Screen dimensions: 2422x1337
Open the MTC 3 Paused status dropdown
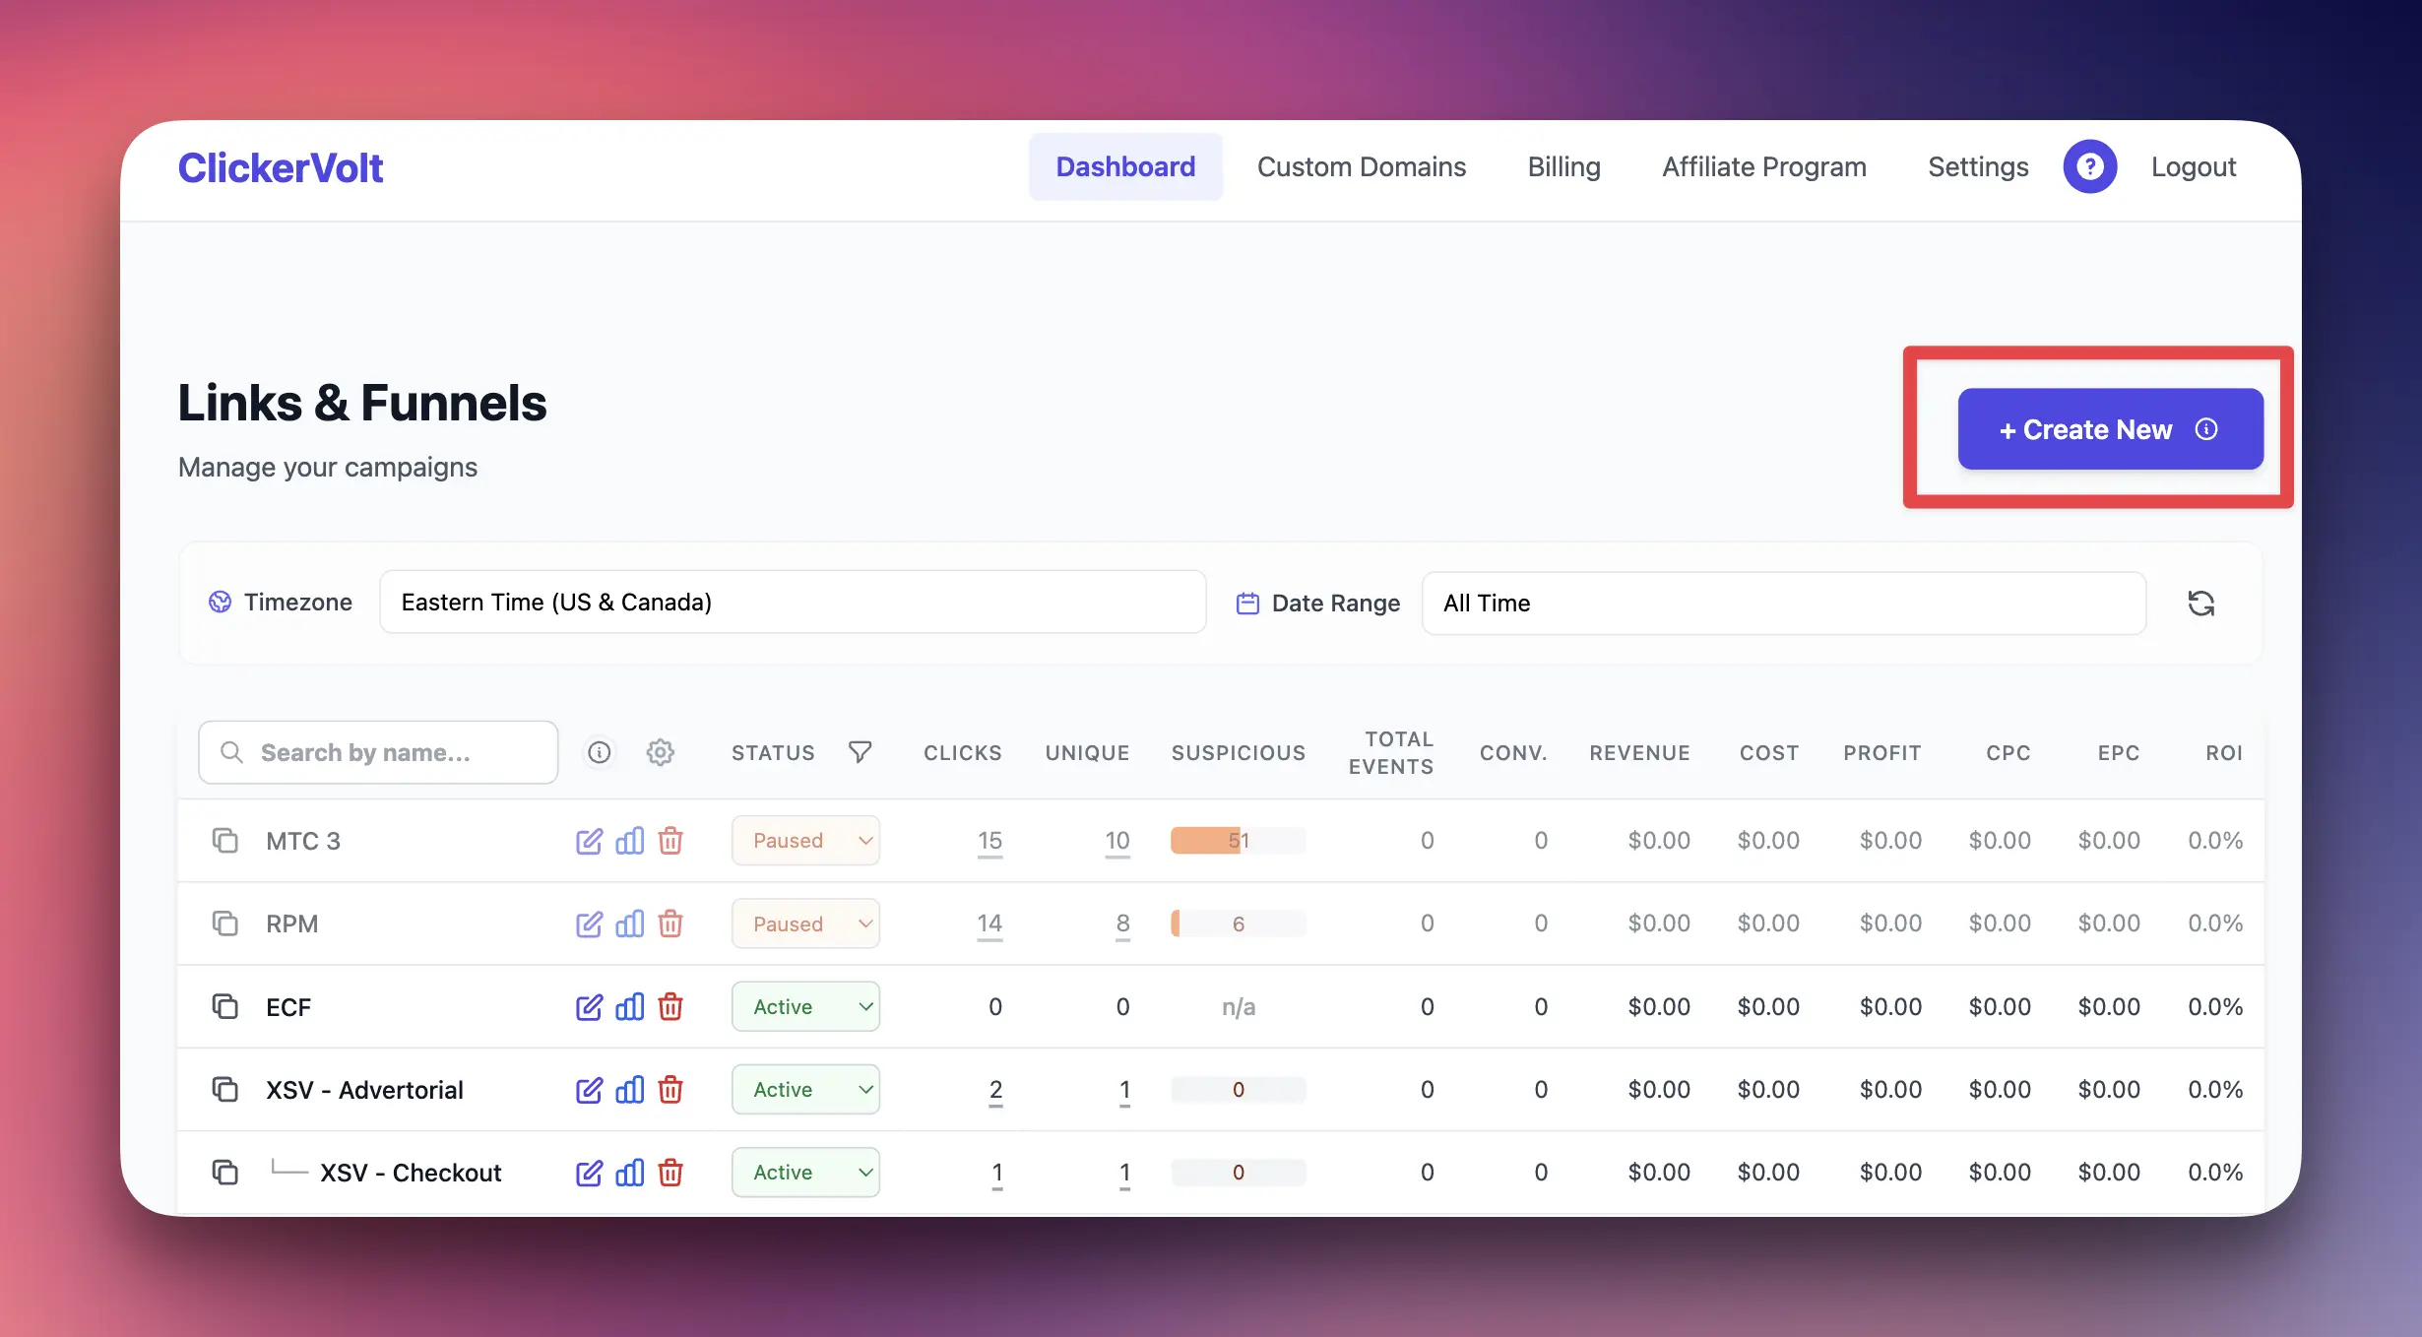tap(805, 841)
